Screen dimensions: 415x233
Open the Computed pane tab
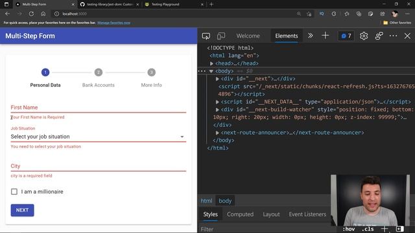click(240, 214)
